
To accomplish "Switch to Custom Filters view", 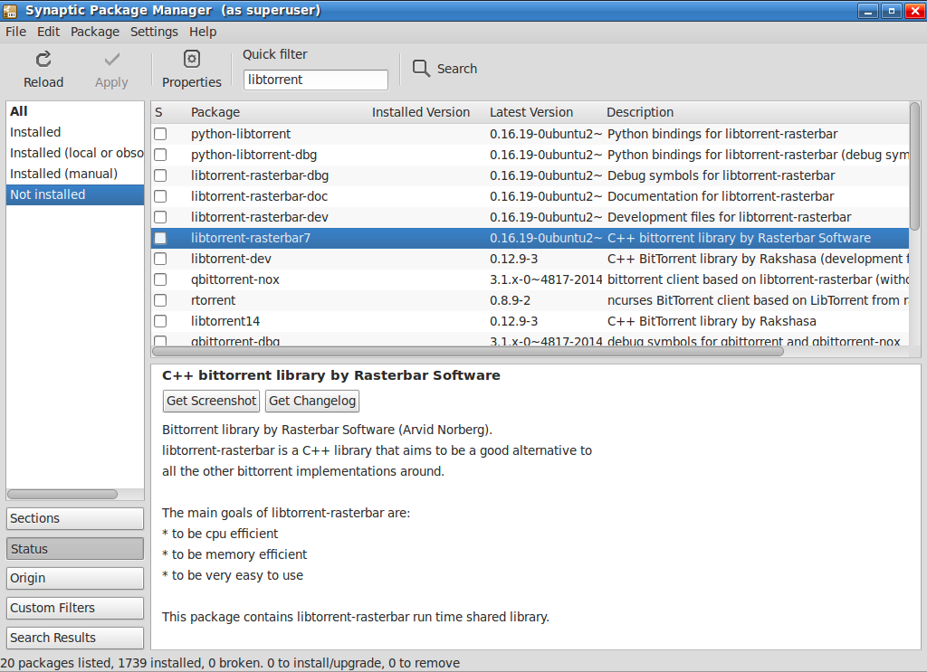I will coord(75,608).
